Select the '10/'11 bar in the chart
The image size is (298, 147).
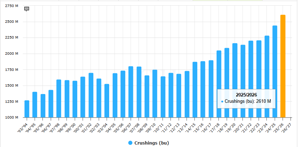(163, 97)
